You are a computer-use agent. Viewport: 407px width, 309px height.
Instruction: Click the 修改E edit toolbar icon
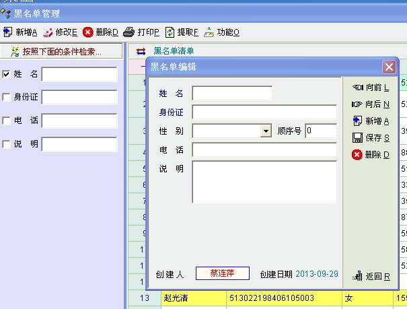point(48,32)
